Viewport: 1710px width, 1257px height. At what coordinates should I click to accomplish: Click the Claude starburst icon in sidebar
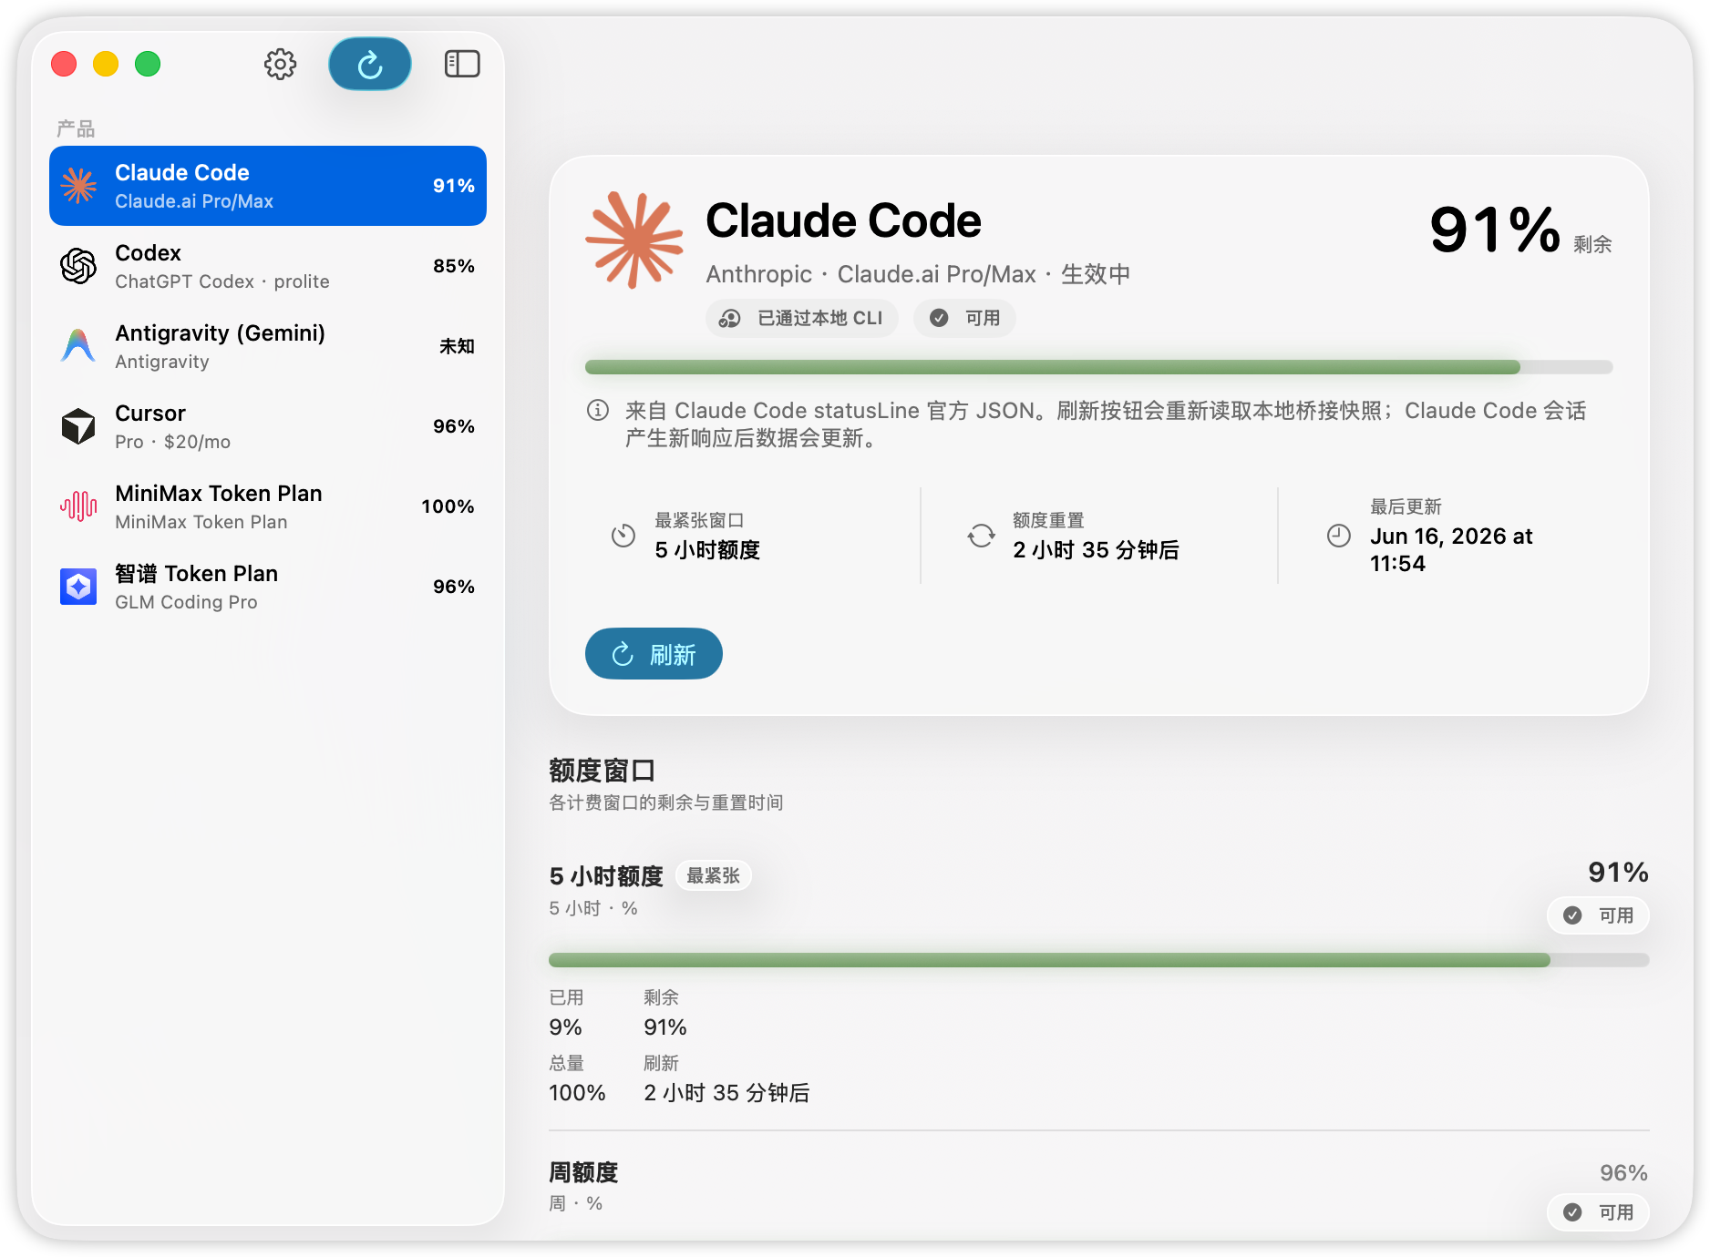[78, 186]
